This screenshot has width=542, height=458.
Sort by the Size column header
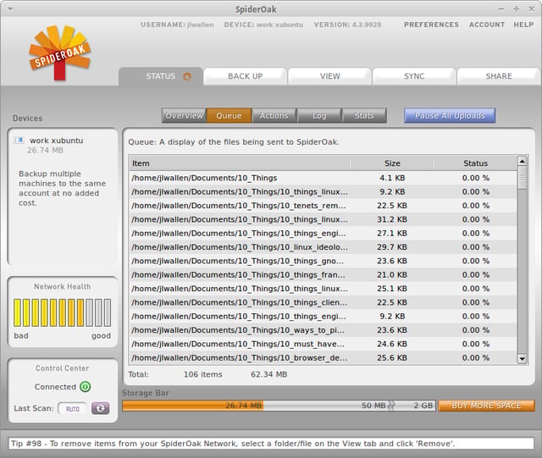click(392, 163)
